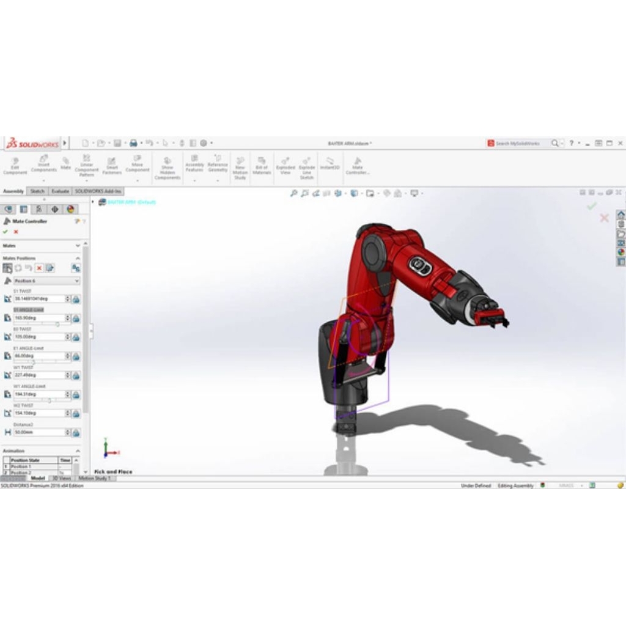This screenshot has height=626, width=626.
Task: Flip dimension icon beside S1 TWIST value
Action: [7, 298]
